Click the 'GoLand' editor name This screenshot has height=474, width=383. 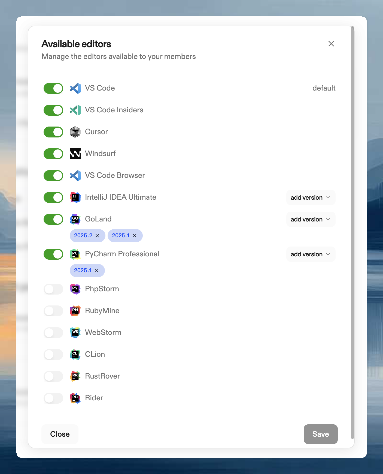pos(98,219)
